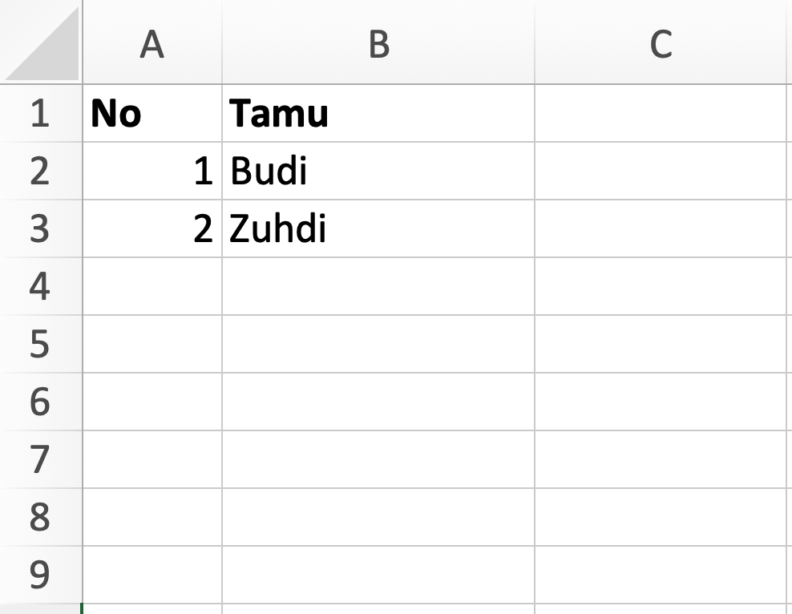The height and width of the screenshot is (614, 792).
Task: Click the cell with number 1
Action: coord(152,170)
